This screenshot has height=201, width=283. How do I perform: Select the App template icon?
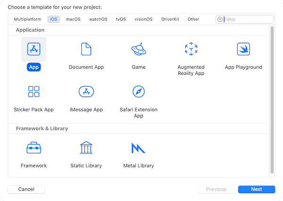(x=33, y=49)
